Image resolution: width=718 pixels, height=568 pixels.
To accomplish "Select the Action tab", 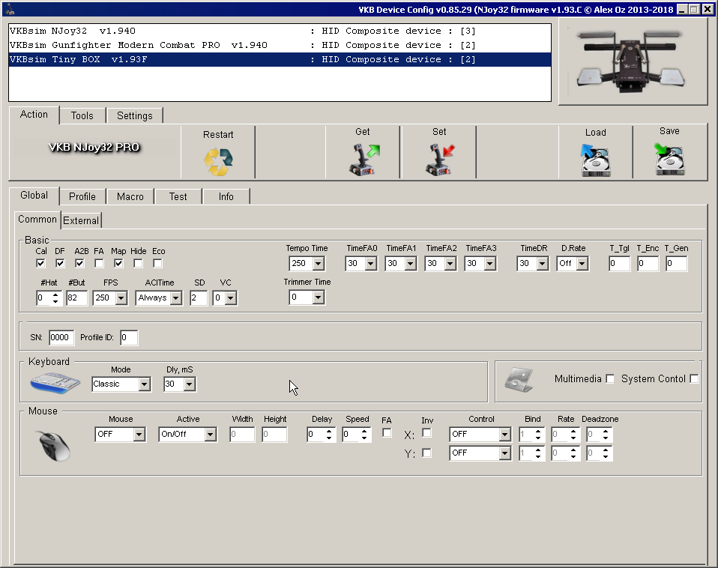I will click(x=34, y=115).
